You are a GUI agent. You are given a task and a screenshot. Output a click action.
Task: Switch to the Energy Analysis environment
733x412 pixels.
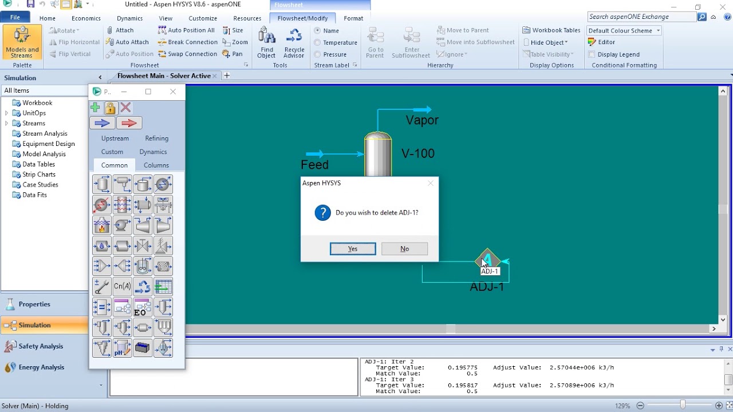pos(45,367)
